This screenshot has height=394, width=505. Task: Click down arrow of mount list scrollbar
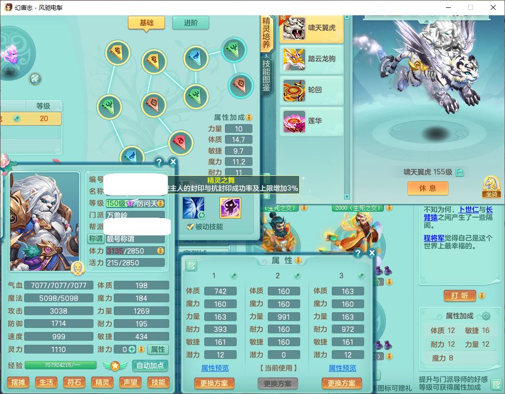[x=347, y=197]
